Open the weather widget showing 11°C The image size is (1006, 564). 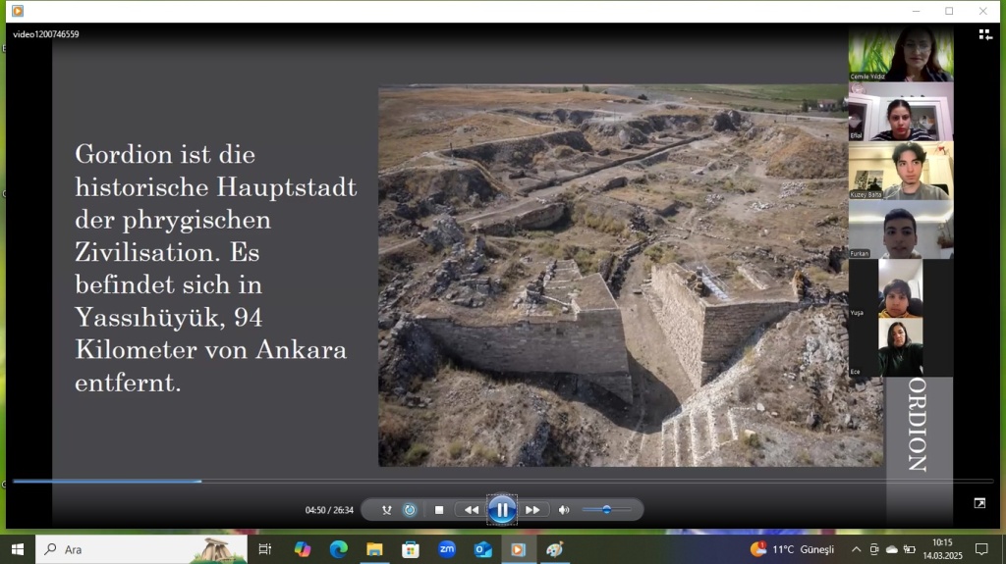pyautogui.click(x=793, y=549)
